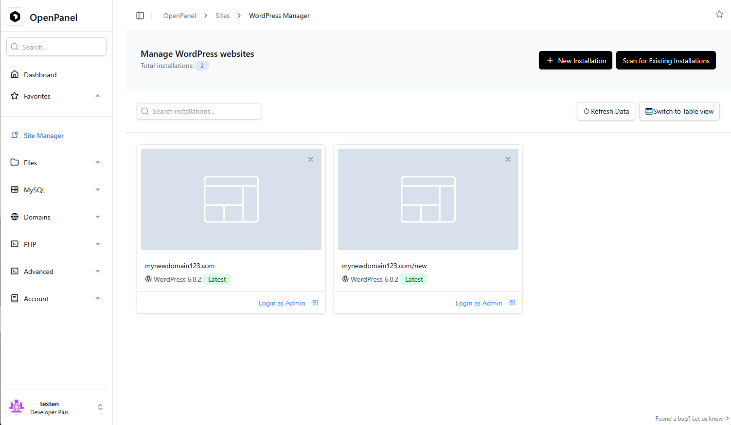Click WordPress Manager breadcrumb text
The image size is (731, 425).
click(279, 16)
